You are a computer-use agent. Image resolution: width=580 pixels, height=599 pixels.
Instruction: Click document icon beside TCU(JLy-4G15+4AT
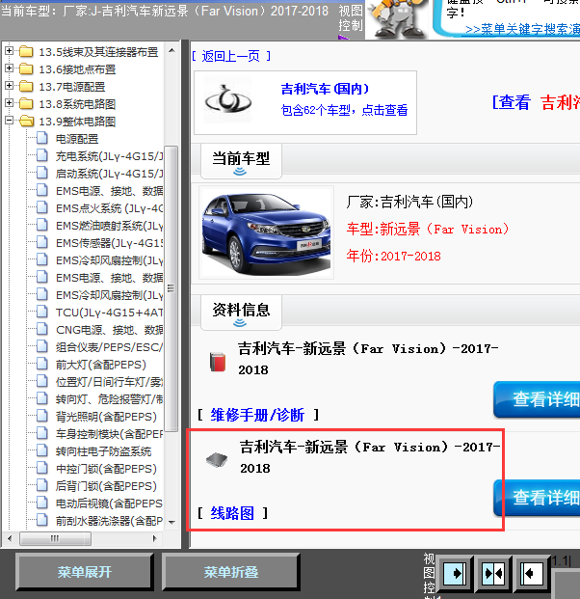[x=42, y=312]
